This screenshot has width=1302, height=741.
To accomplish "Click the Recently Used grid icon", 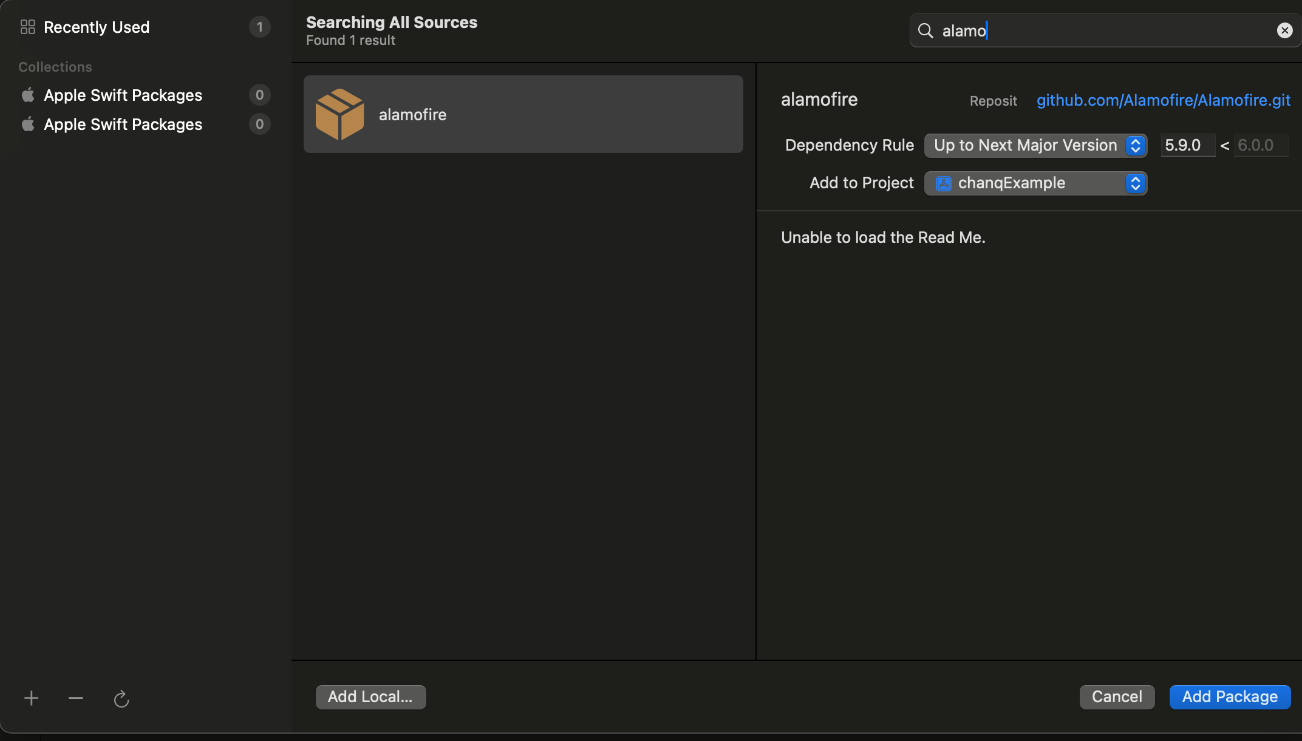I will click(28, 27).
